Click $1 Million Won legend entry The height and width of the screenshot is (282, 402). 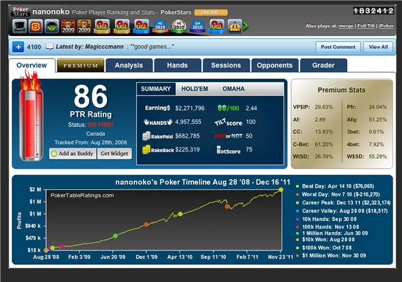coord(331,256)
